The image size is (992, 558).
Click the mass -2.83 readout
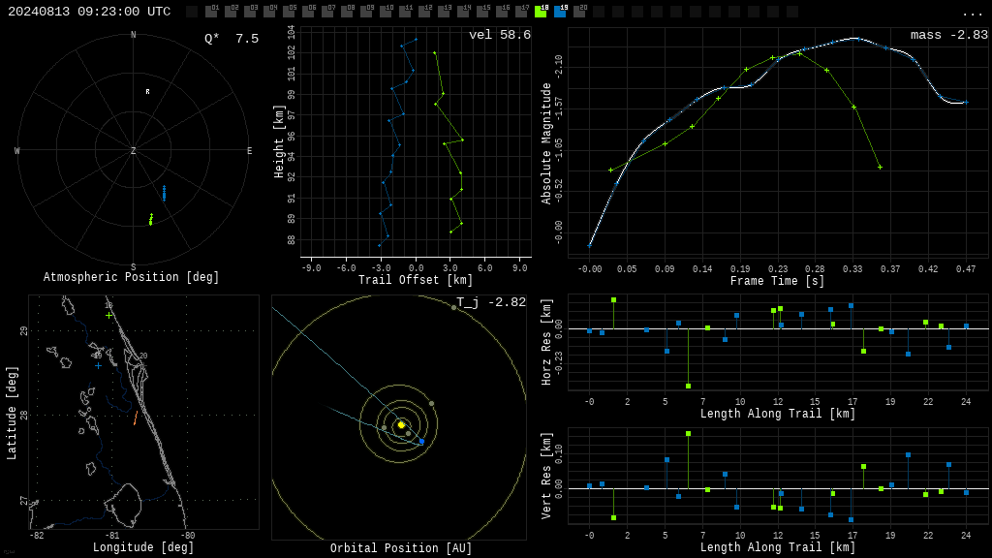tap(949, 35)
